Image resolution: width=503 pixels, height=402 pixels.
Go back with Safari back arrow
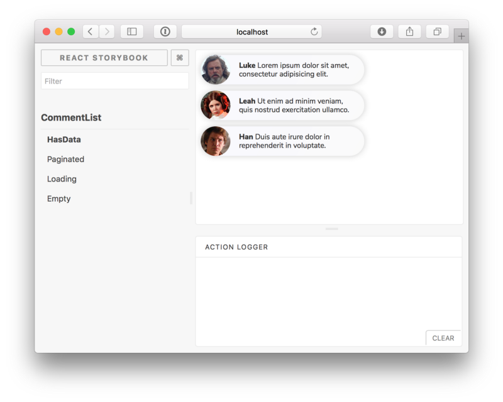coord(91,32)
